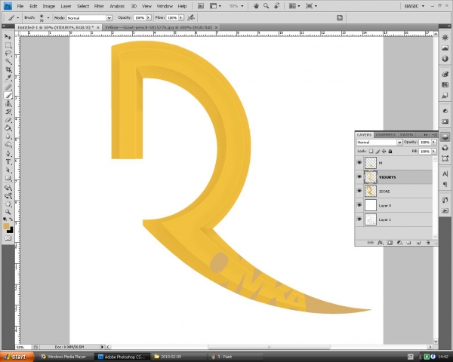This screenshot has width=453, height=362.
Task: Select the Blur tool
Action: pyautogui.click(x=8, y=137)
